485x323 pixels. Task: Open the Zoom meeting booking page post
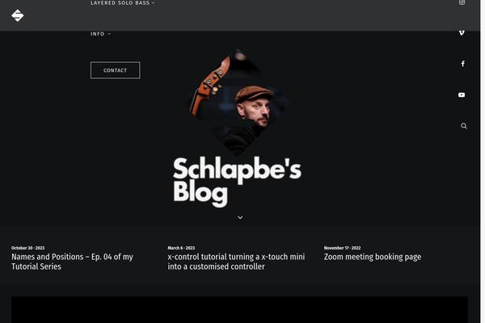(x=373, y=257)
